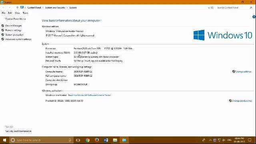Viewport: 256px width, 144px height.
Task: Click the Product ID number text
Action: [x=70, y=101]
